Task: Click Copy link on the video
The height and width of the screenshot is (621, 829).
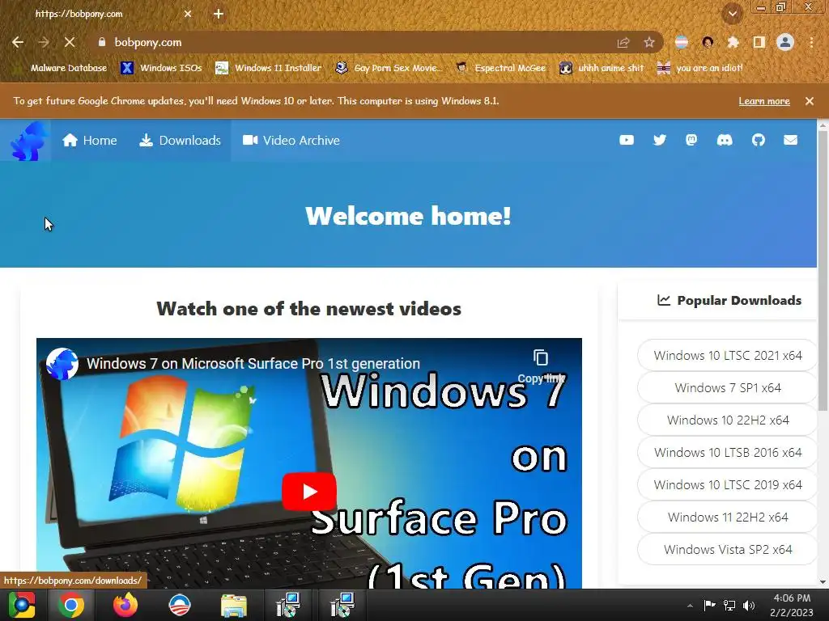Action: pos(541,367)
